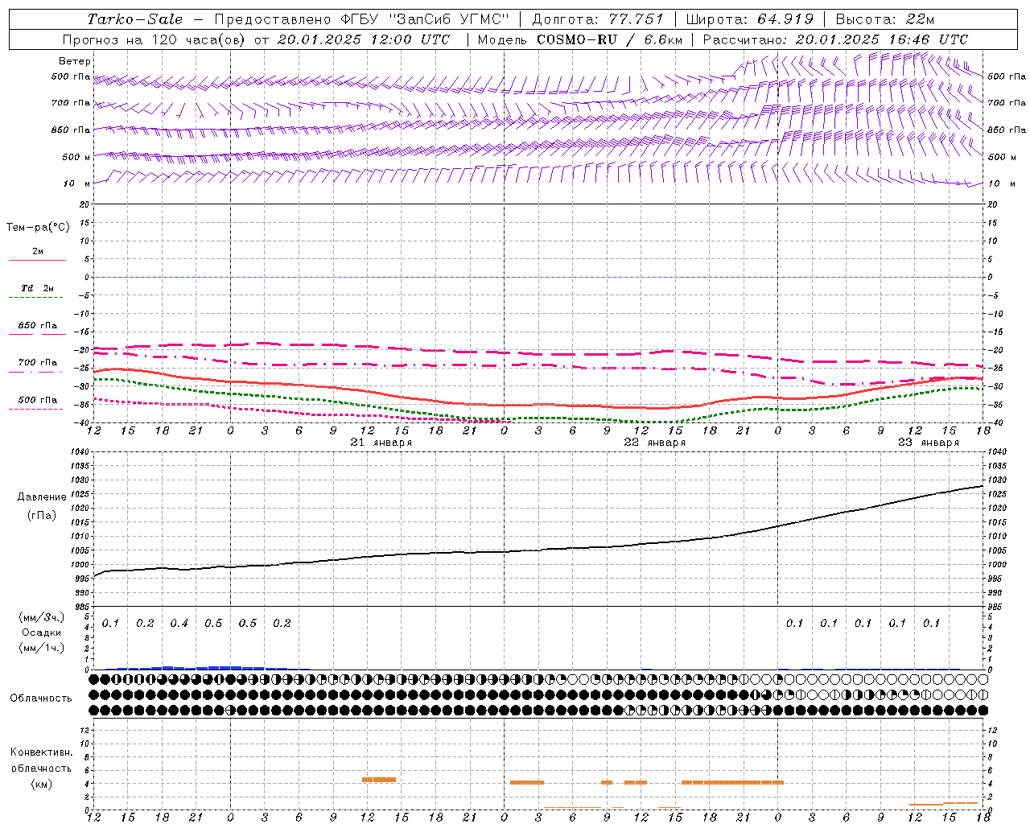Click the elevation label Высота: 22м
This screenshot has height=824, width=1030.
click(x=885, y=19)
